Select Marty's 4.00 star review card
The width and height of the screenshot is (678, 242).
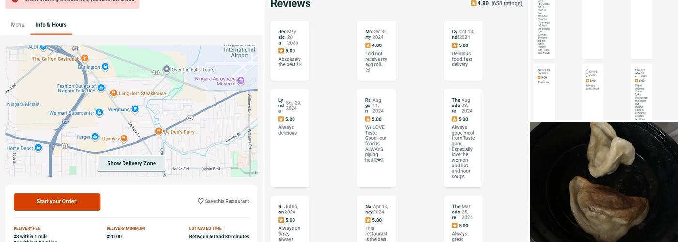[x=376, y=50]
